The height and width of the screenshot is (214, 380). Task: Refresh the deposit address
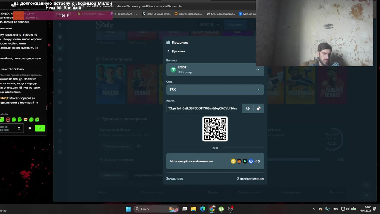(x=248, y=108)
